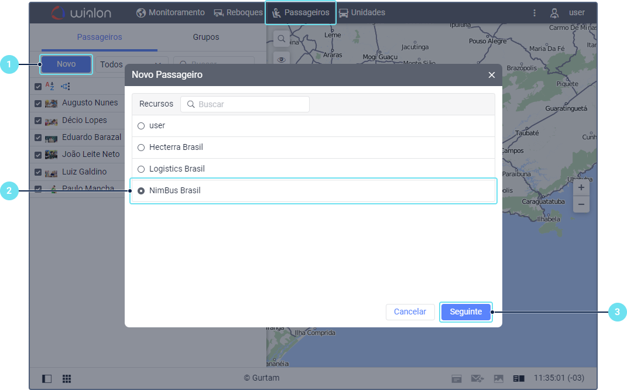Click the Cancelar button
This screenshot has height=390, width=627.
point(410,312)
